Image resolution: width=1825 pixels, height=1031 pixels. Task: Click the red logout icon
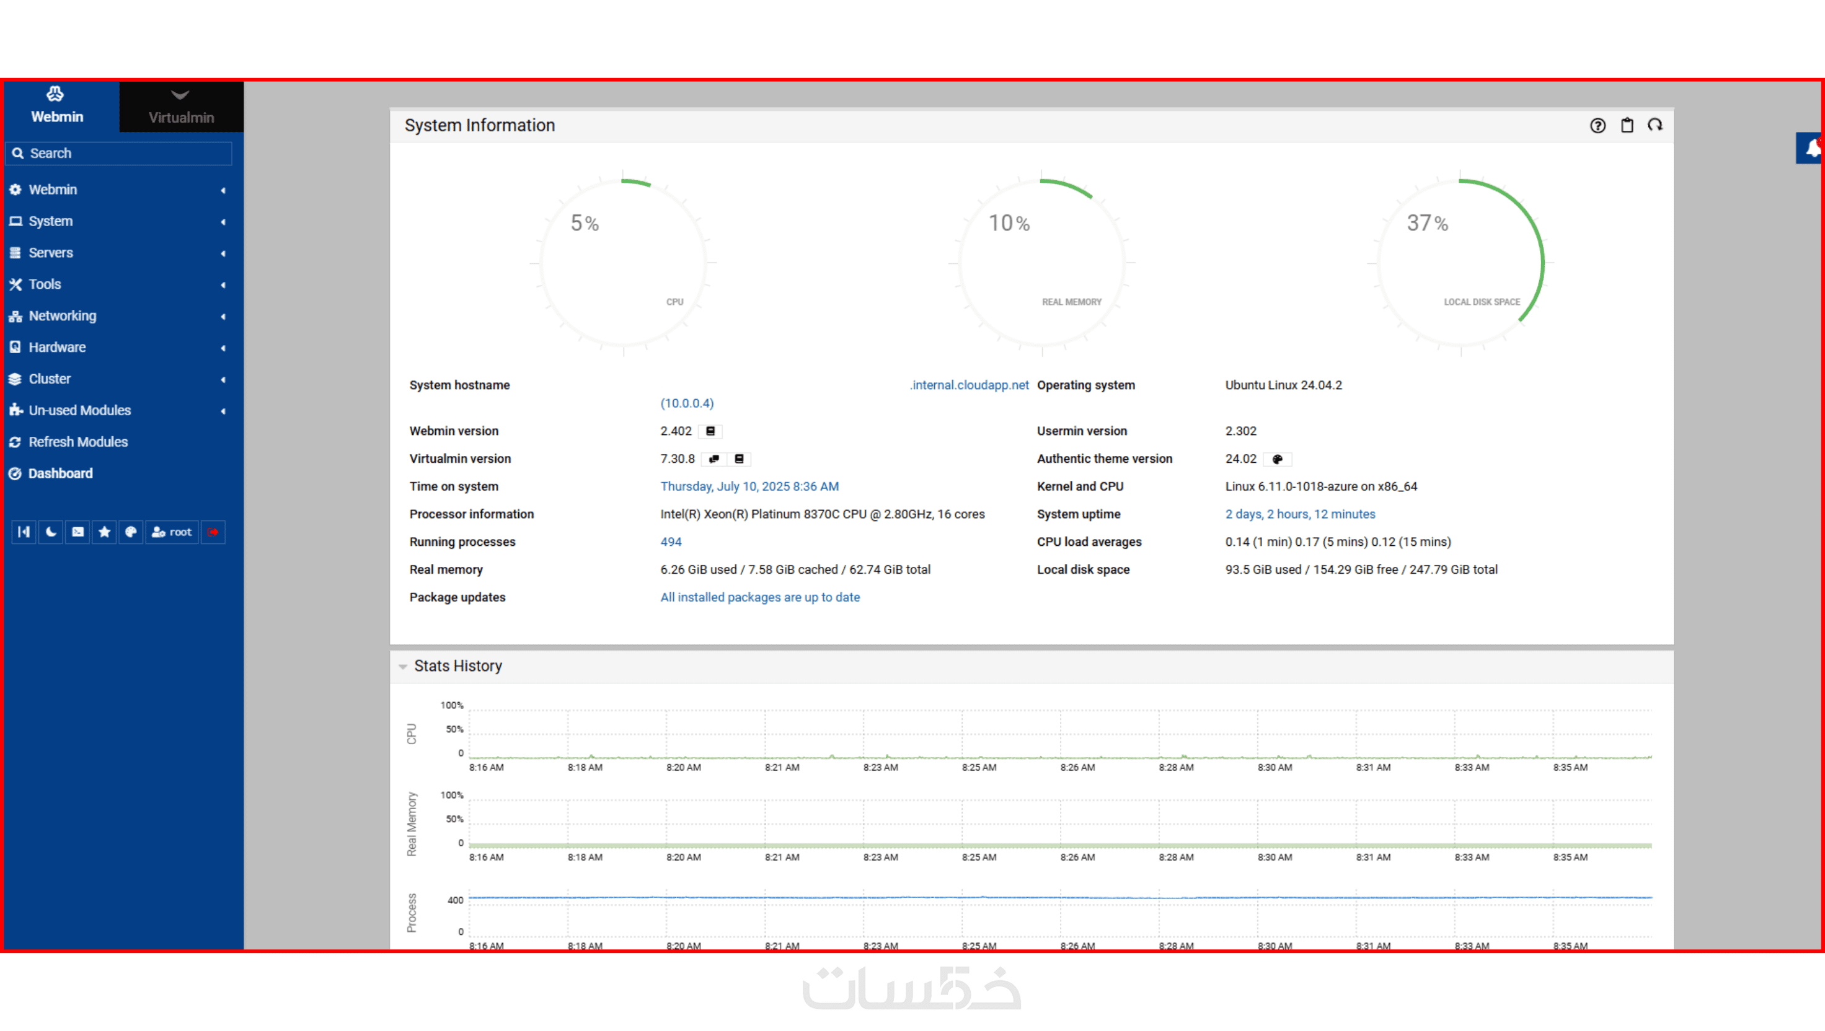[x=213, y=532]
